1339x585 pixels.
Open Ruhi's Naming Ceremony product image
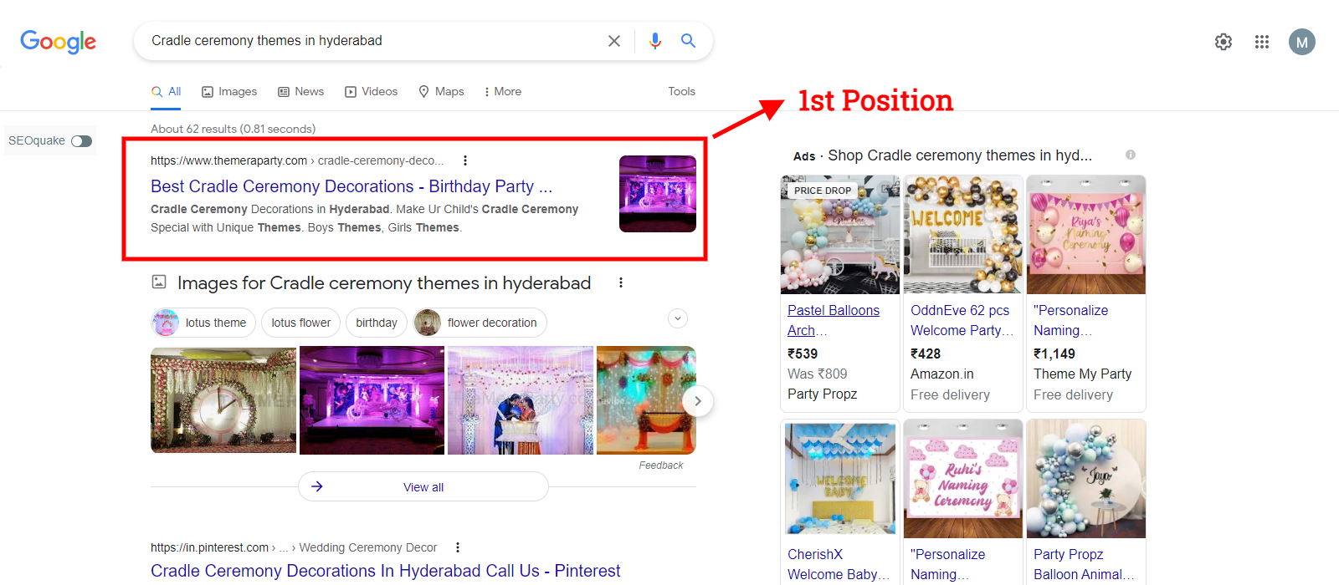coord(963,479)
